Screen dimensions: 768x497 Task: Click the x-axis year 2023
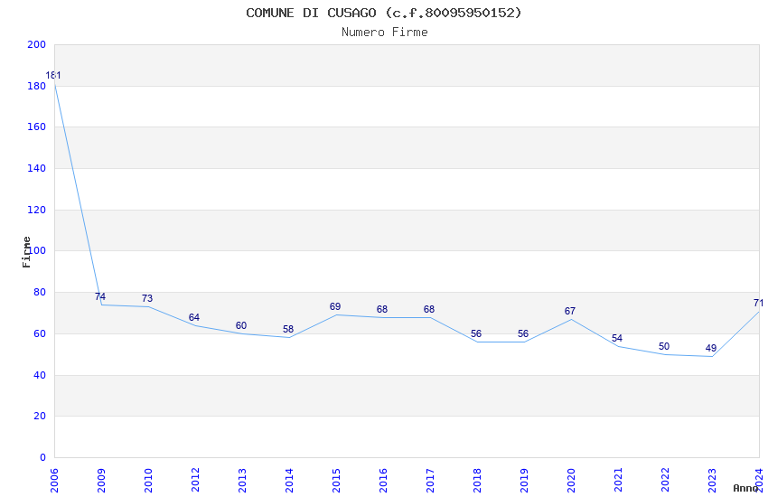[x=712, y=481]
